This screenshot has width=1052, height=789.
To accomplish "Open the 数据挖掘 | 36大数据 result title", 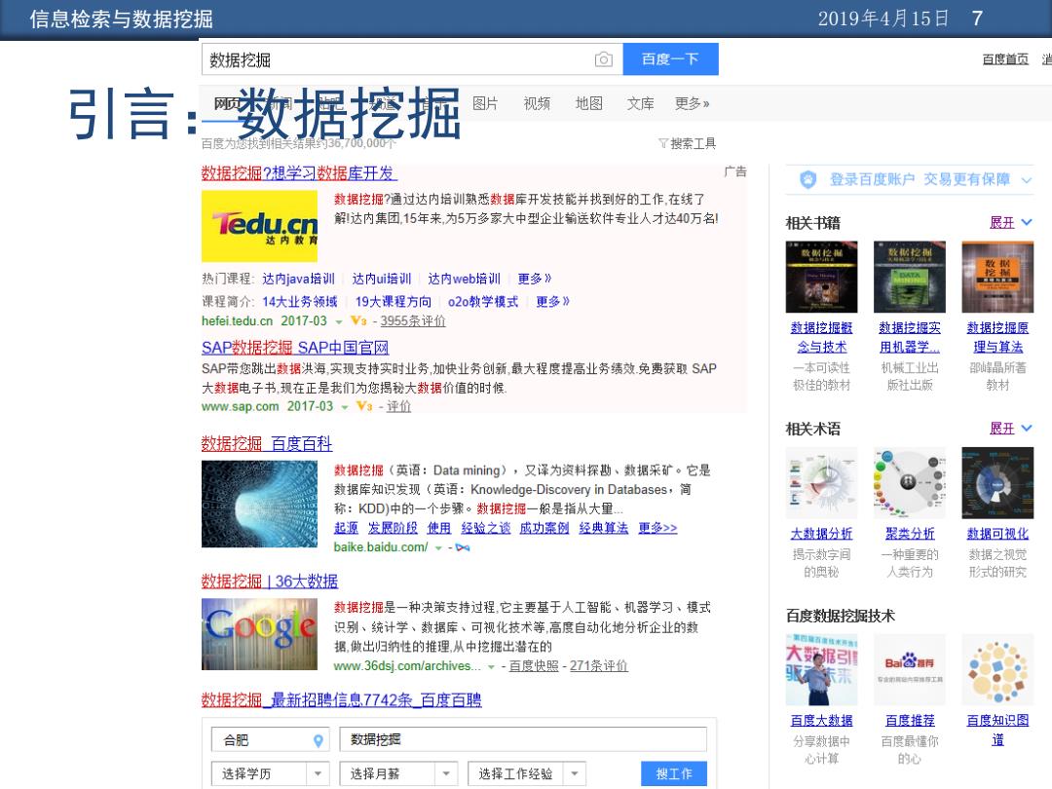I will click(x=270, y=581).
